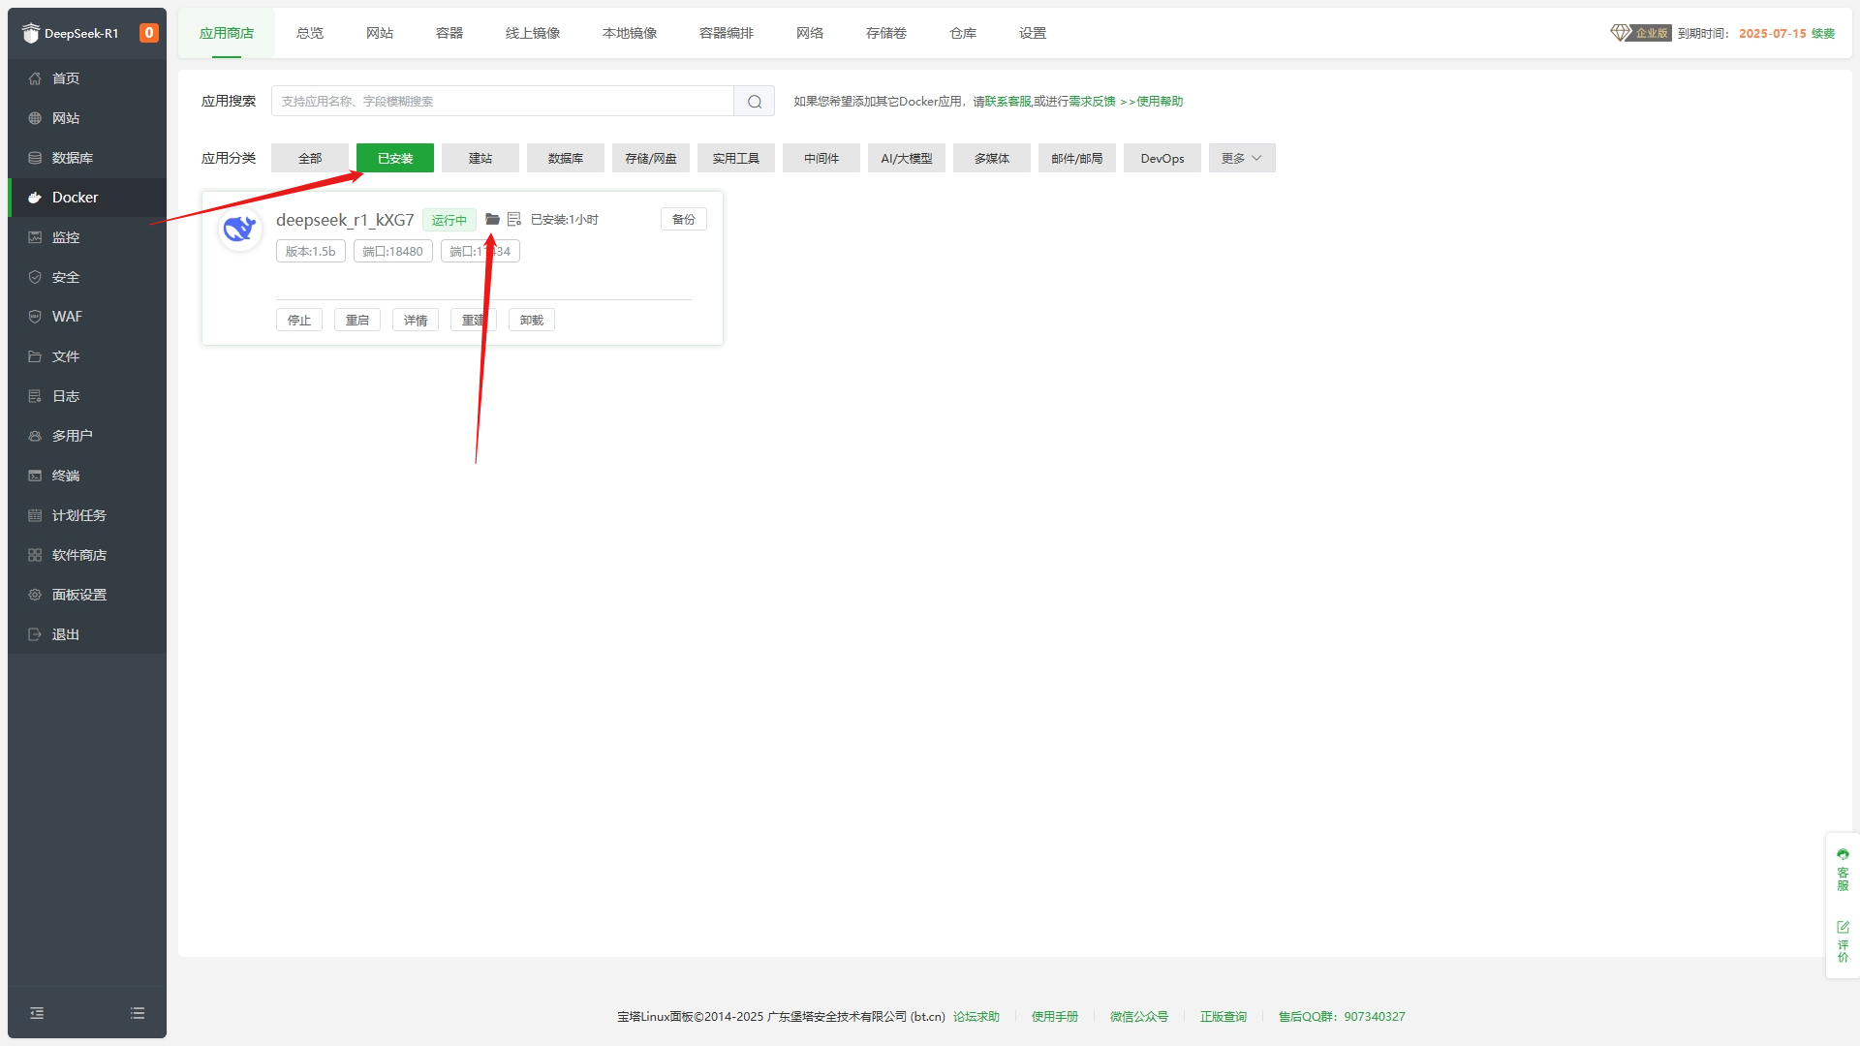
Task: Open the 面板设置 panel settings item
Action: point(87,595)
